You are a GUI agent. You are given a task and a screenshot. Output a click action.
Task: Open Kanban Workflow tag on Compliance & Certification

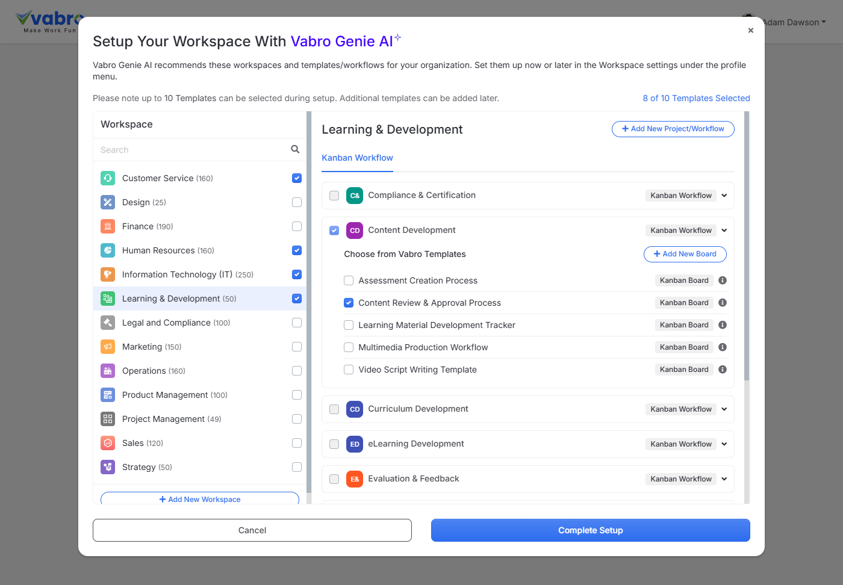pyautogui.click(x=681, y=196)
